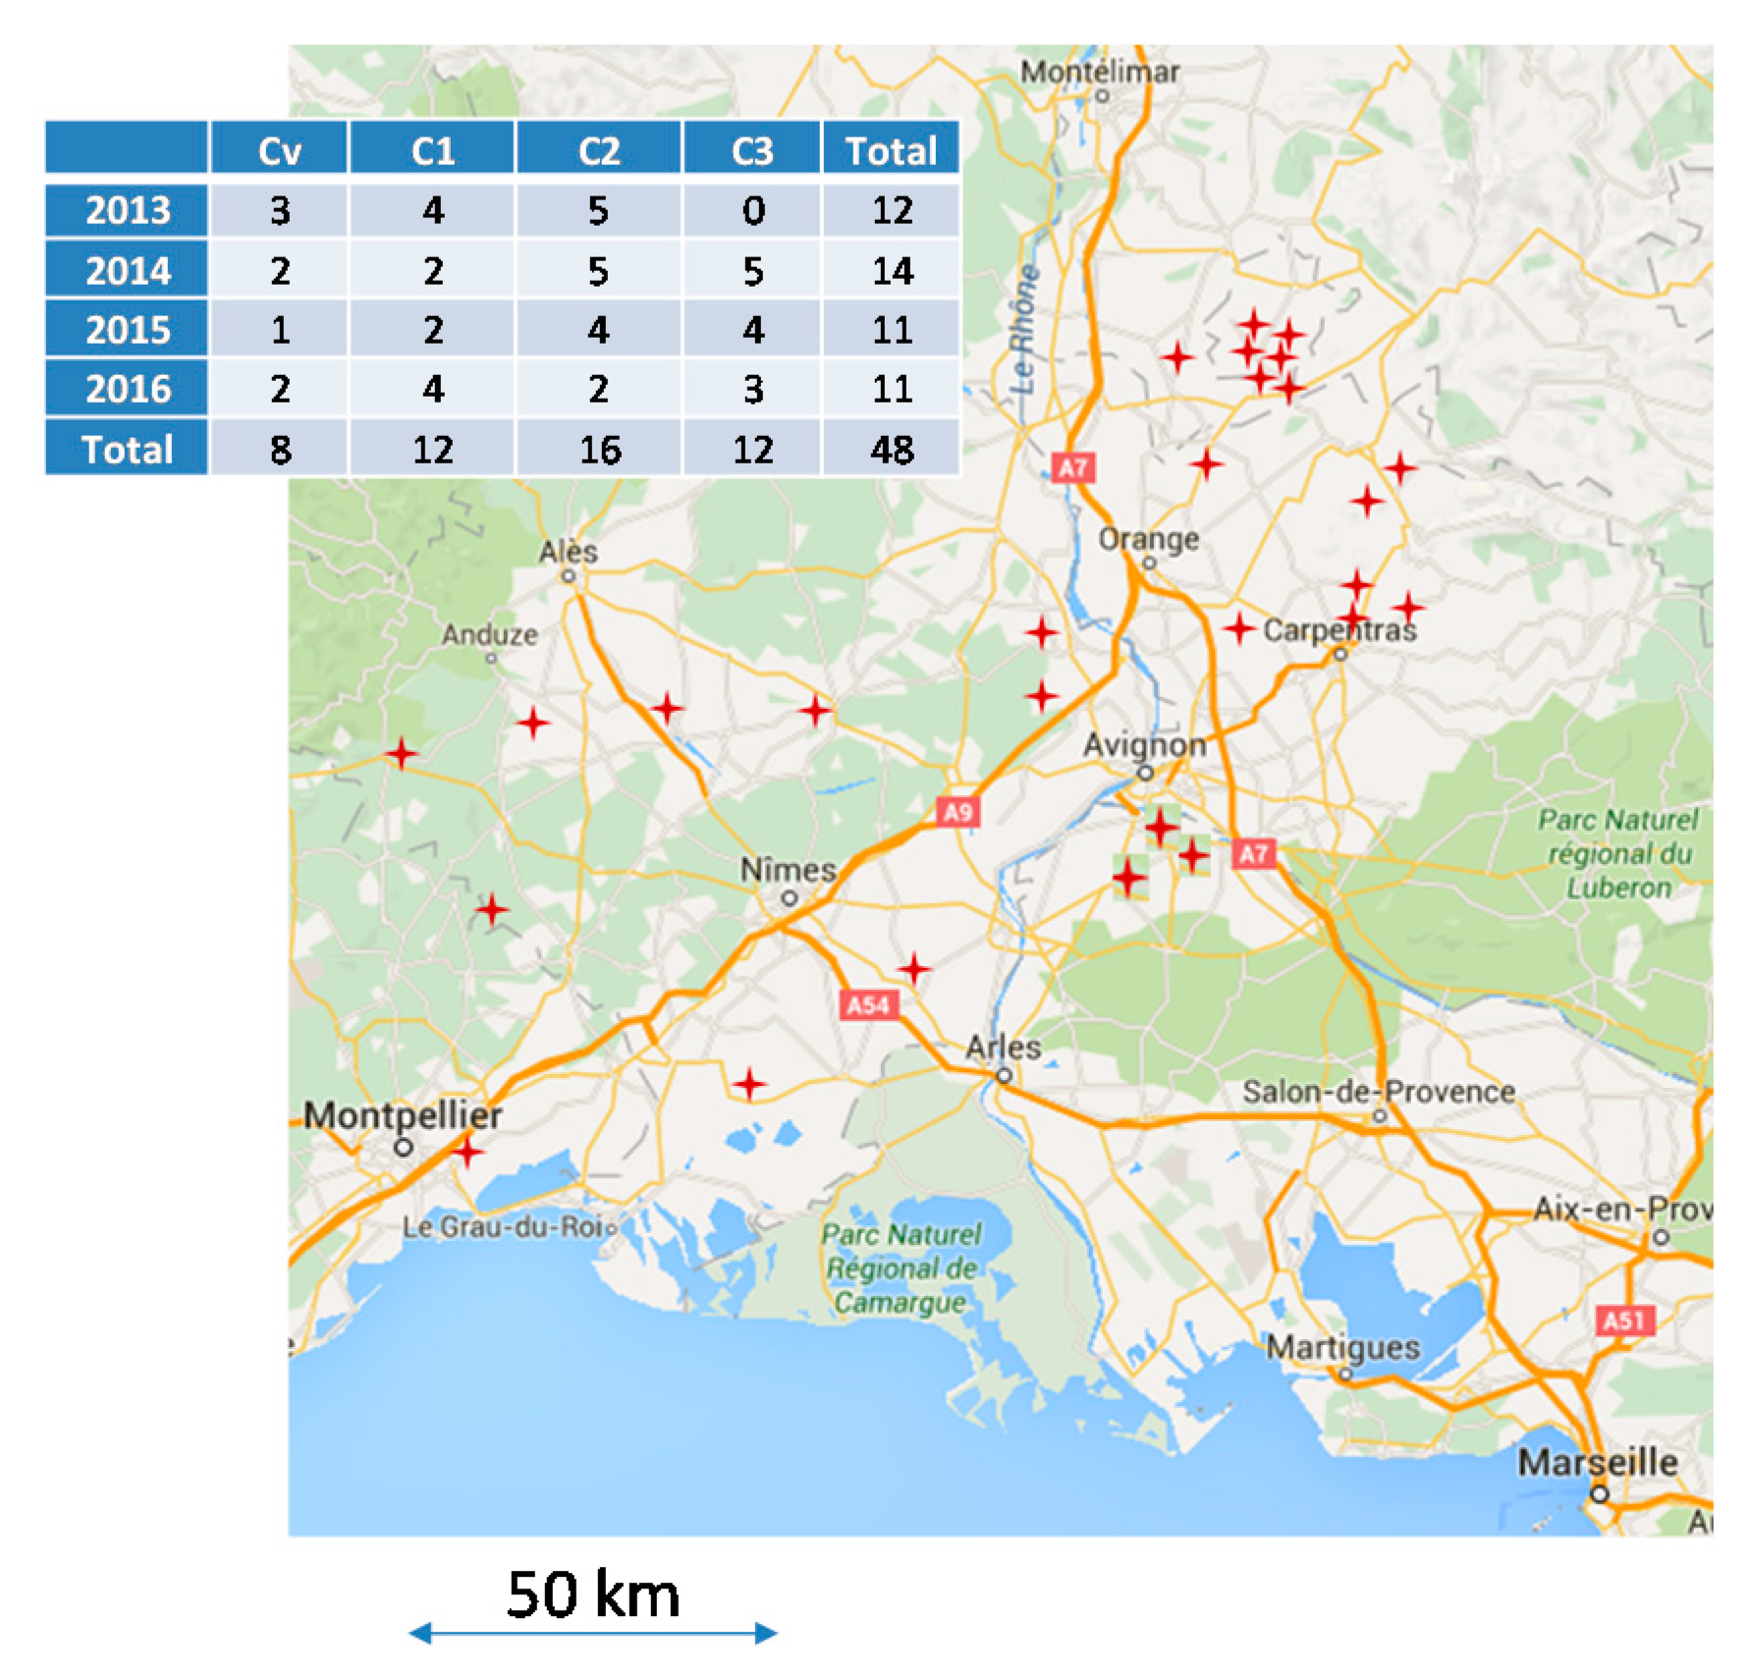This screenshot has width=1750, height=1673.
Task: Select the red star west of Anduze area
Action: pos(401,753)
